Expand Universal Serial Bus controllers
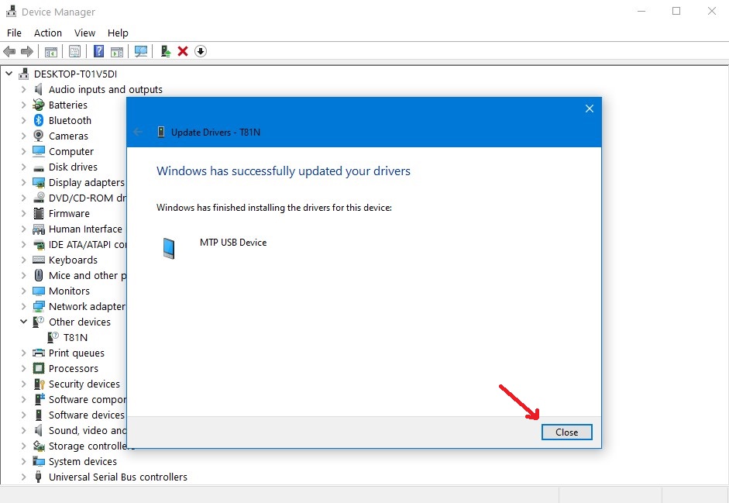729x503 pixels. [24, 477]
